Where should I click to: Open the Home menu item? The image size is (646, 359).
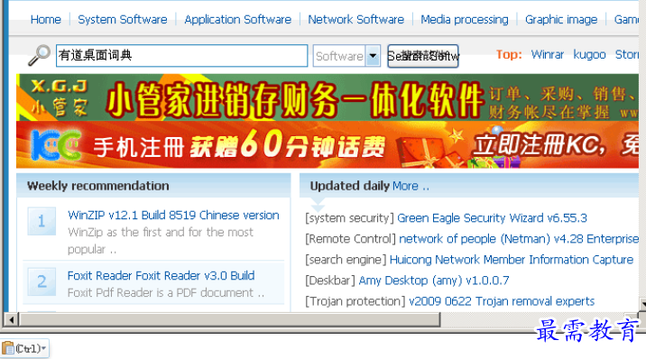coord(46,19)
